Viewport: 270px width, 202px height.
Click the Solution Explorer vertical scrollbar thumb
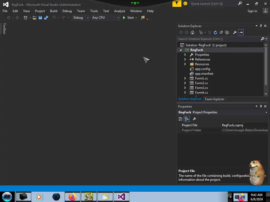266,66
